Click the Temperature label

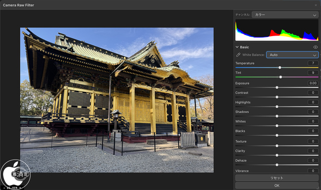245,63
